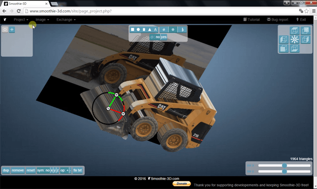Click the sw x slider handle
The width and height of the screenshot is (317, 189).
[284, 166]
